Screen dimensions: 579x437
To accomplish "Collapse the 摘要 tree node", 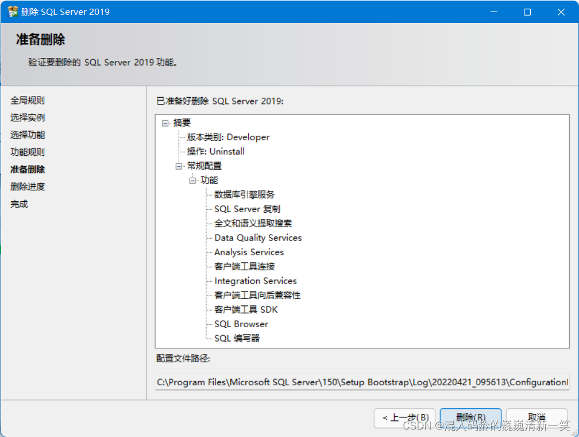I will click(165, 123).
